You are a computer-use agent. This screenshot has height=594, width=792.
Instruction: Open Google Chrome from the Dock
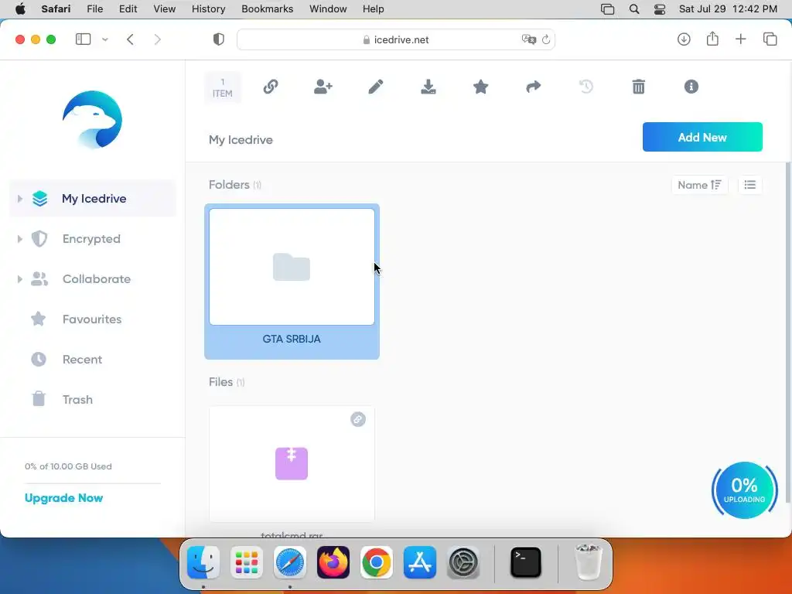tap(377, 562)
